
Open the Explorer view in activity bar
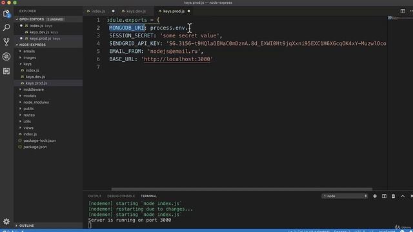[6, 13]
